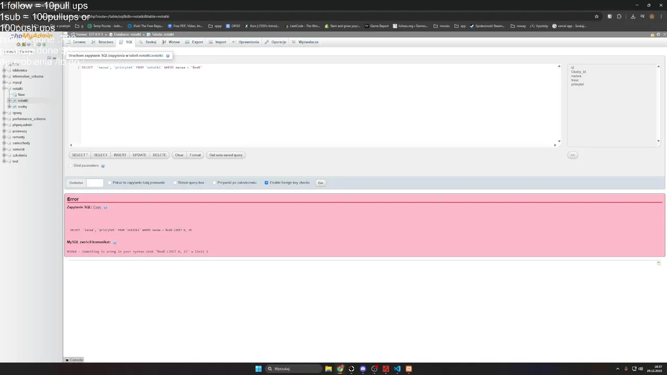Image resolution: width=667 pixels, height=375 pixels.
Task: Expand the phpmyadmin database node
Action: click(4, 125)
